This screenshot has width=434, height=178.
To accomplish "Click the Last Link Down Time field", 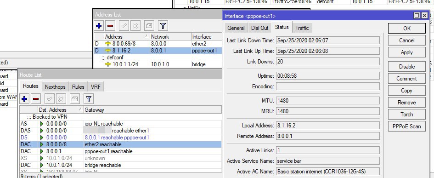I will [328, 40].
